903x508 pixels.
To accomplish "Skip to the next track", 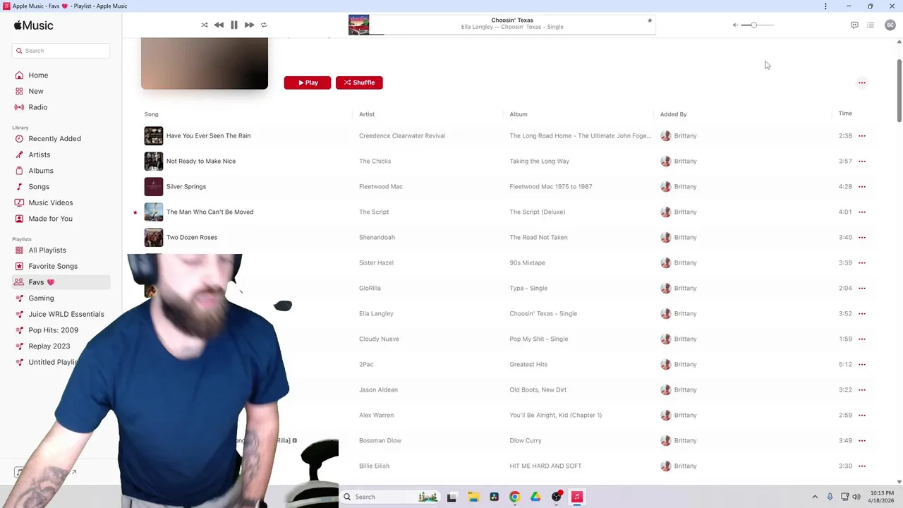I will (x=249, y=25).
